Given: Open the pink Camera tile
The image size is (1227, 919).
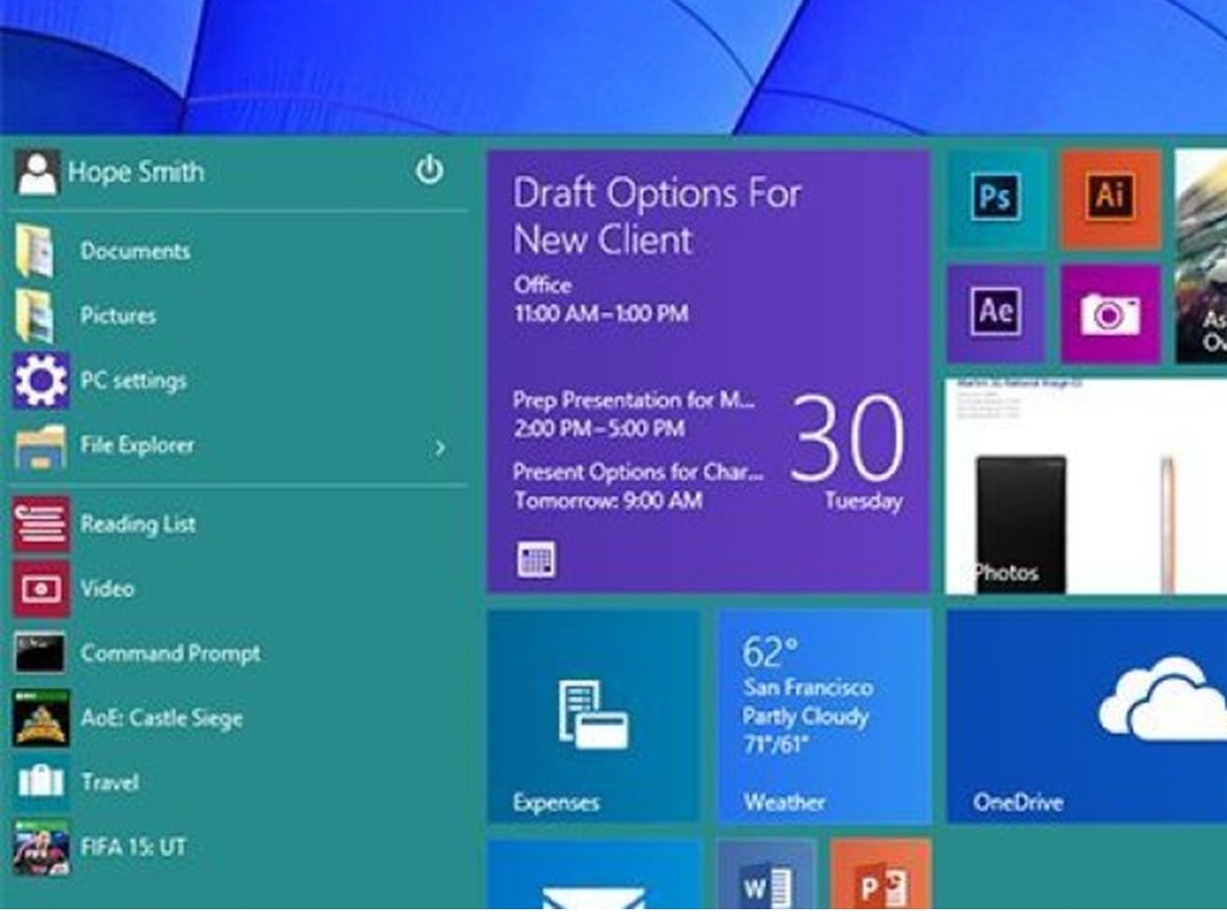Looking at the screenshot, I should tap(1110, 313).
